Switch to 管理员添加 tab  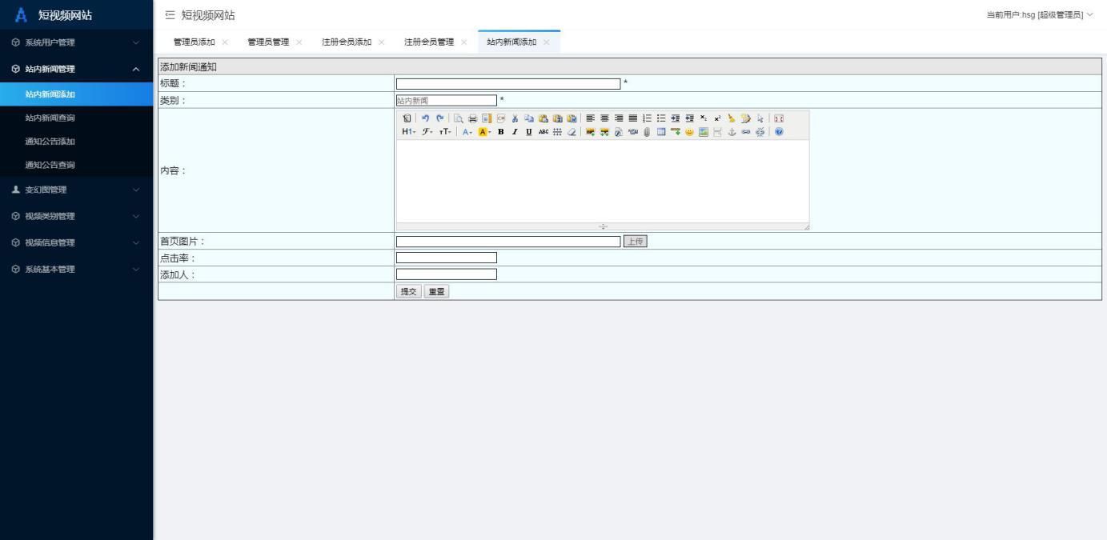(x=195, y=42)
